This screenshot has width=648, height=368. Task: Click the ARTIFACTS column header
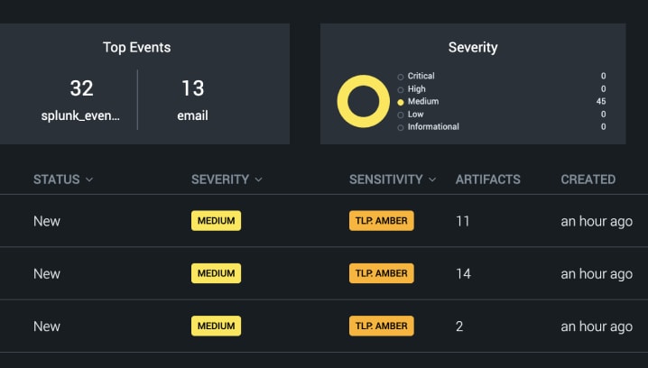pyautogui.click(x=487, y=179)
